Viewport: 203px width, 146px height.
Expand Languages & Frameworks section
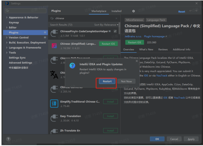7,48
